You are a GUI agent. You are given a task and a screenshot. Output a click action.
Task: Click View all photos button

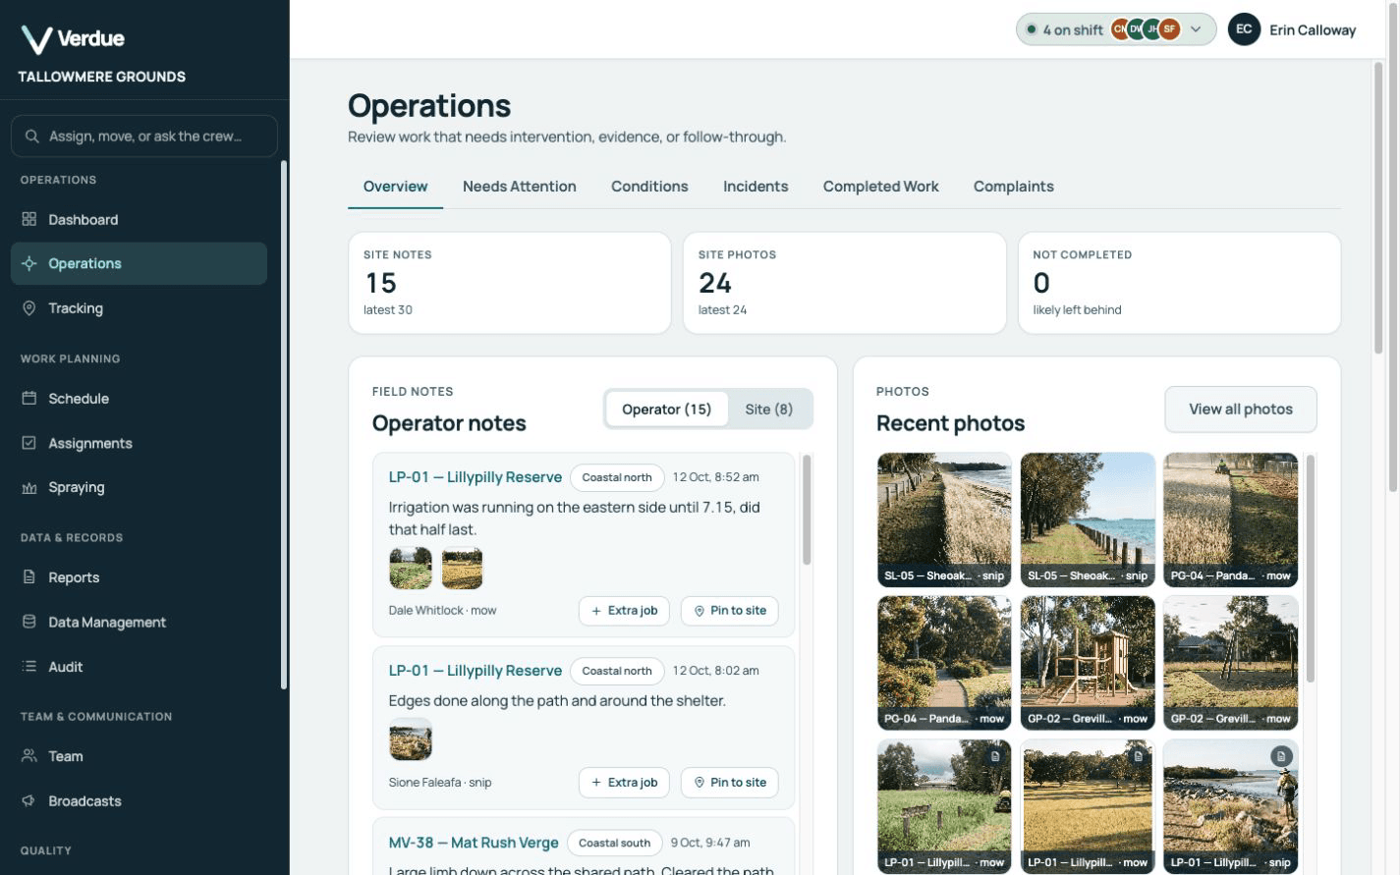click(1241, 410)
